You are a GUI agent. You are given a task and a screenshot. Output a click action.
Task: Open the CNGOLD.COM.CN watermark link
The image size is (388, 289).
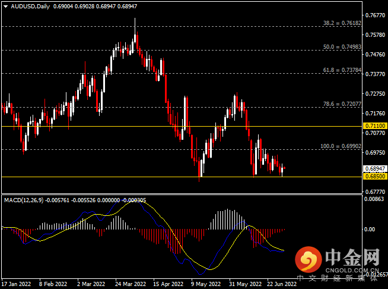click(351, 268)
